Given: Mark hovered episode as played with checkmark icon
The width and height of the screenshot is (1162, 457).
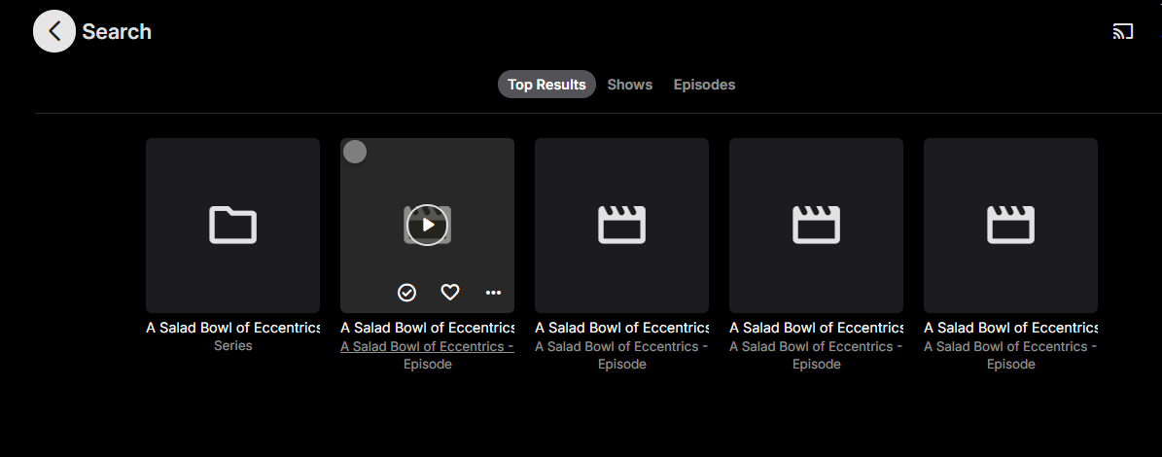Looking at the screenshot, I should point(406,292).
